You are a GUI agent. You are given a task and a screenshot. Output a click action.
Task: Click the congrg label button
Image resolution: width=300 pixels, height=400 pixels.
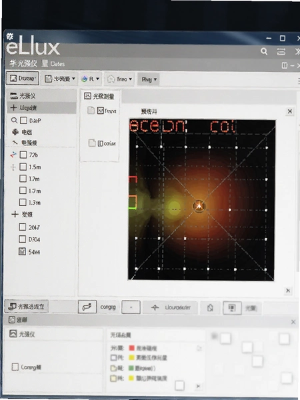pyautogui.click(x=108, y=307)
